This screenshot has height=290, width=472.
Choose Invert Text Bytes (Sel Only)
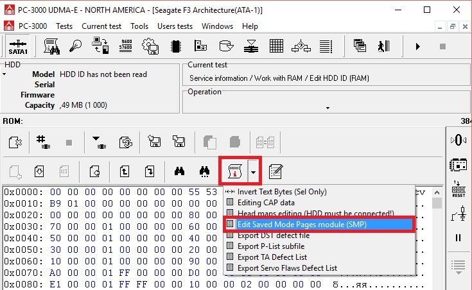point(282,192)
